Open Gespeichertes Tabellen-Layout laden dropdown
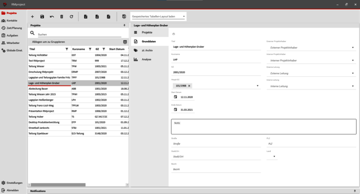360x194 pixels. (158, 17)
